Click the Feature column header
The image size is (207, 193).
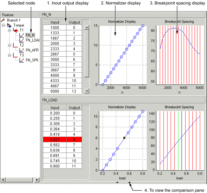click(20, 15)
